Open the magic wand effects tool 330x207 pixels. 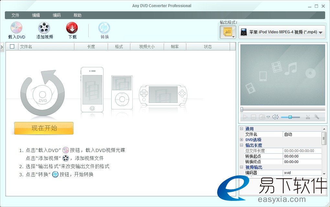[317, 117]
